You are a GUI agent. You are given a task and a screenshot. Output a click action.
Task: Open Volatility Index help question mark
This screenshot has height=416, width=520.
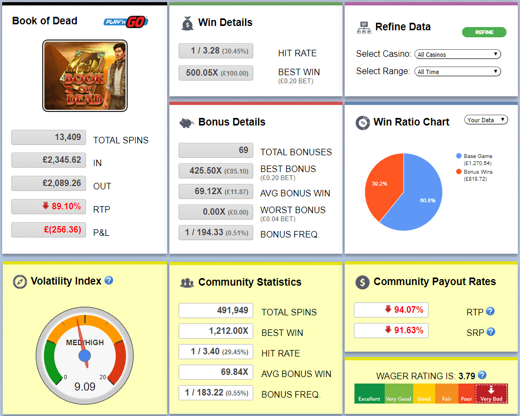pyautogui.click(x=109, y=280)
